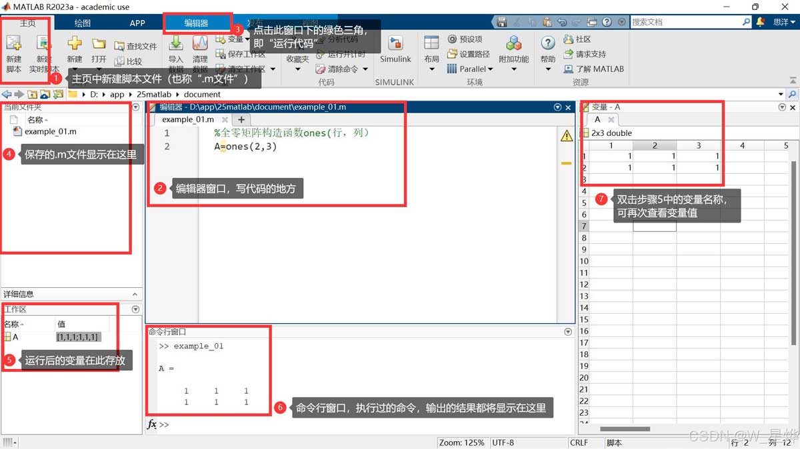Open 附加功能 add-ons icon
This screenshot has width=800, height=449.
(x=513, y=44)
